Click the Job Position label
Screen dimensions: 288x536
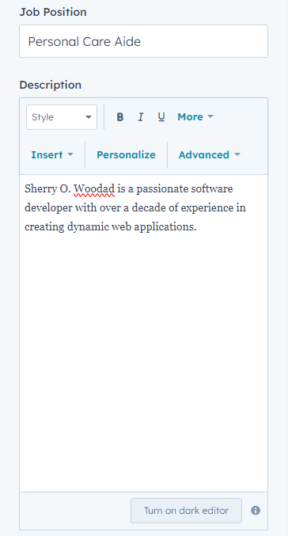(x=53, y=12)
